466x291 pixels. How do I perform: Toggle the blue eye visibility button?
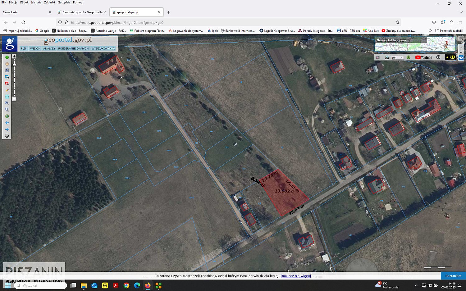click(x=461, y=57)
